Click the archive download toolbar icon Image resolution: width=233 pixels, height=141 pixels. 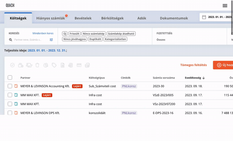(21, 65)
